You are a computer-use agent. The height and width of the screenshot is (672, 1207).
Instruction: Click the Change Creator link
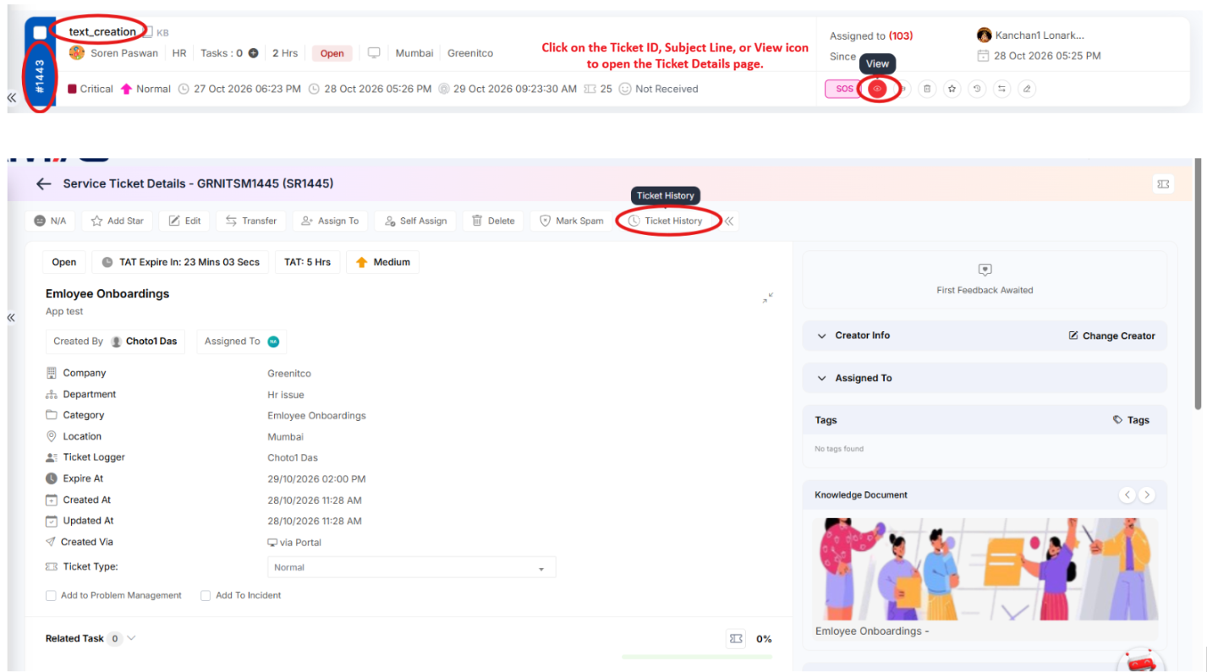click(1112, 336)
